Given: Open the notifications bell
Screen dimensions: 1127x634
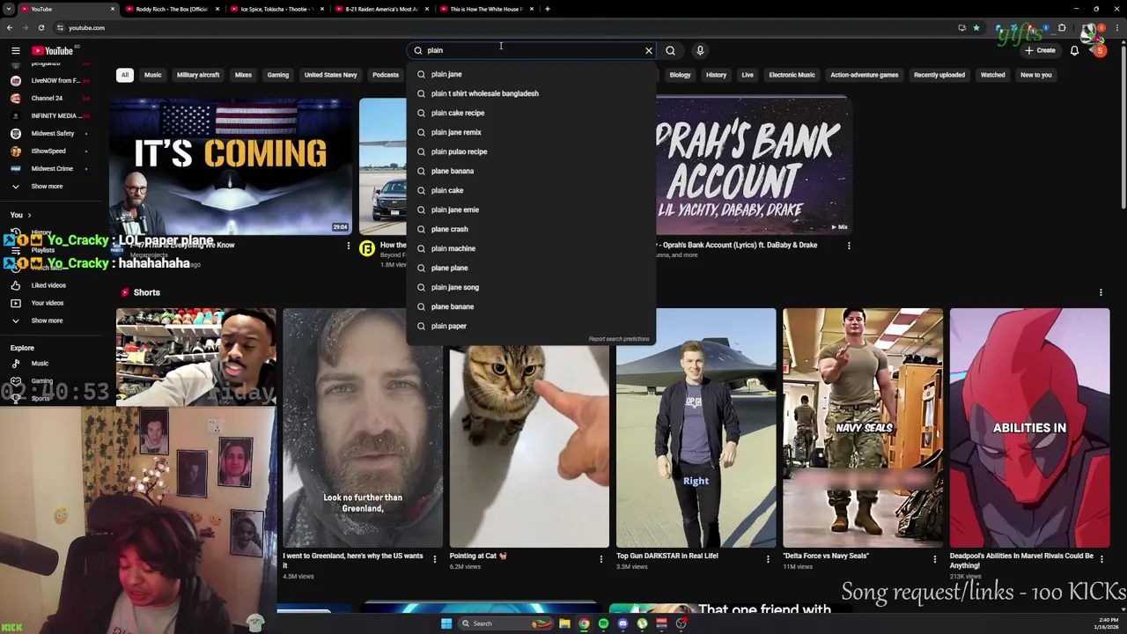Looking at the screenshot, I should 1074,50.
